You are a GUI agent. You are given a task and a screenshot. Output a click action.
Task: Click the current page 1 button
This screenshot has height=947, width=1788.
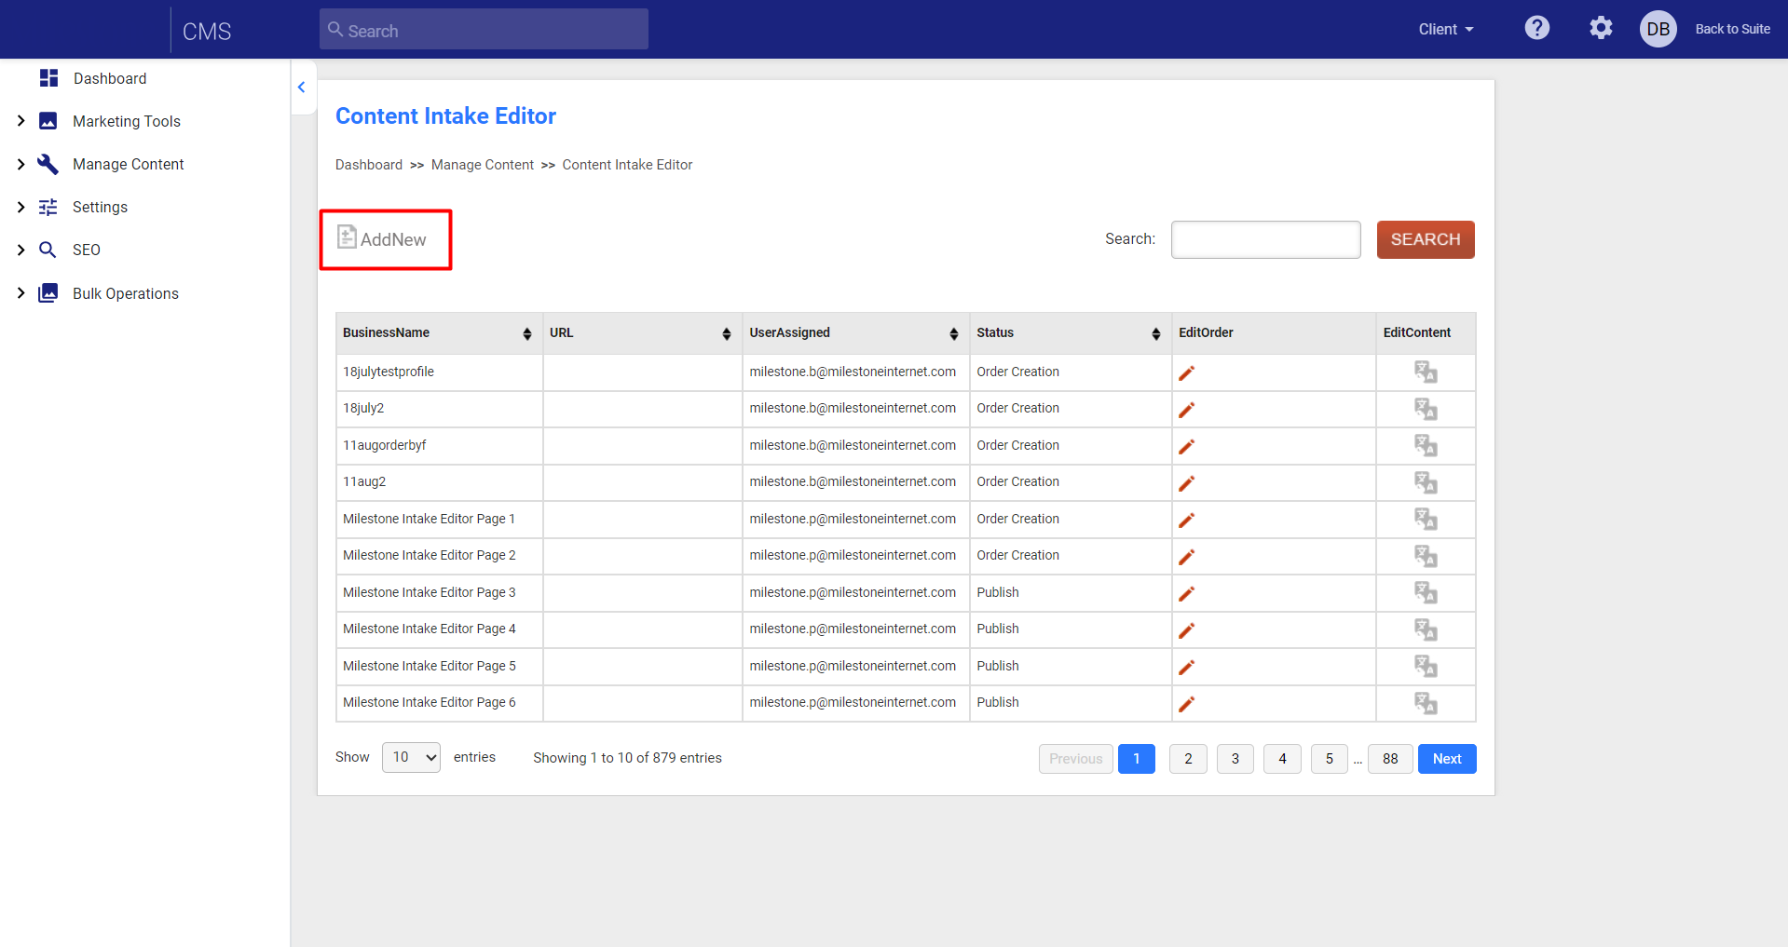[1137, 759]
